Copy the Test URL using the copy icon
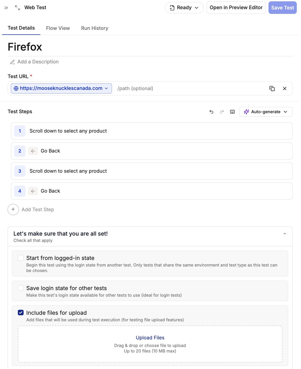This screenshot has height=369, width=301. click(x=272, y=89)
